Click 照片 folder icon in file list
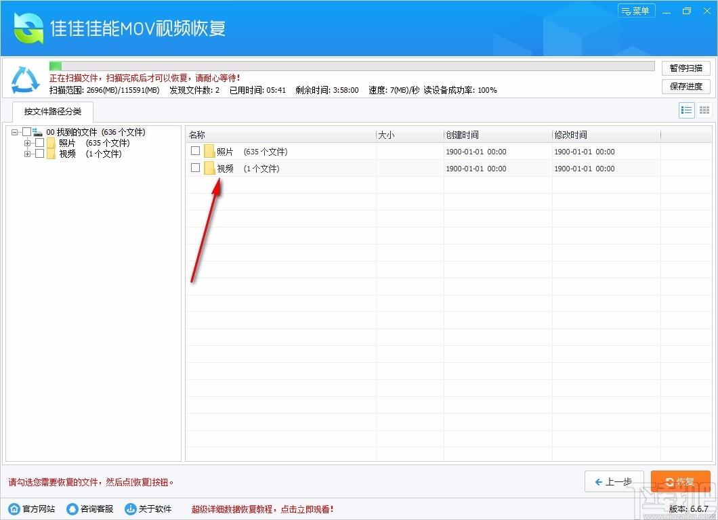 tap(209, 151)
